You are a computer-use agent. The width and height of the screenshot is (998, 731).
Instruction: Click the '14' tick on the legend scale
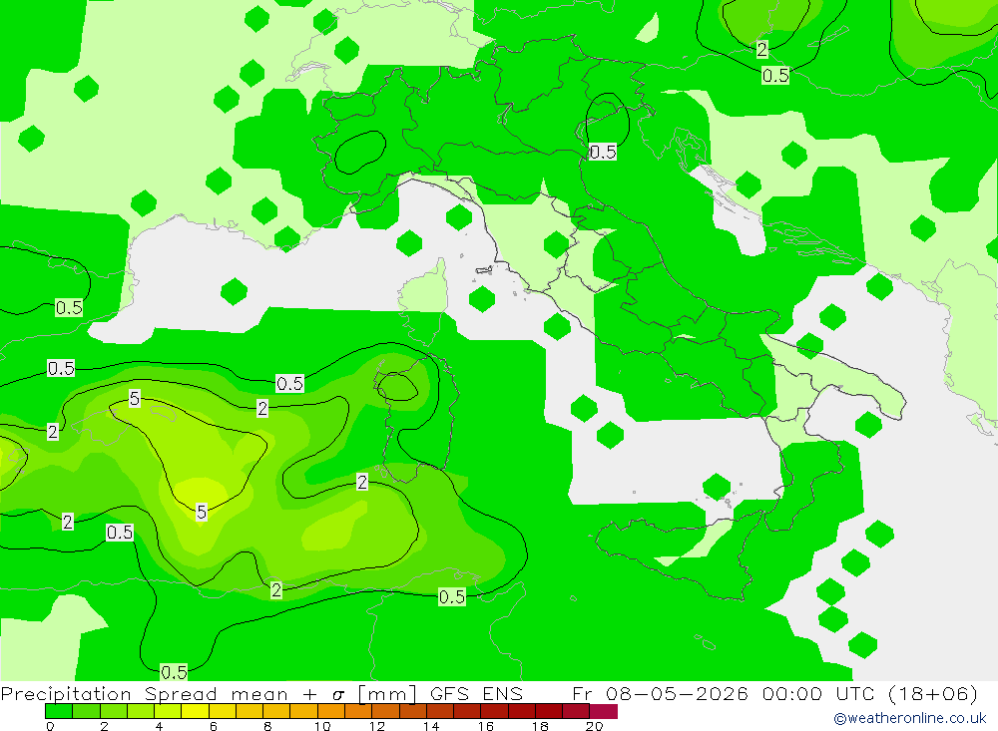[431, 726]
